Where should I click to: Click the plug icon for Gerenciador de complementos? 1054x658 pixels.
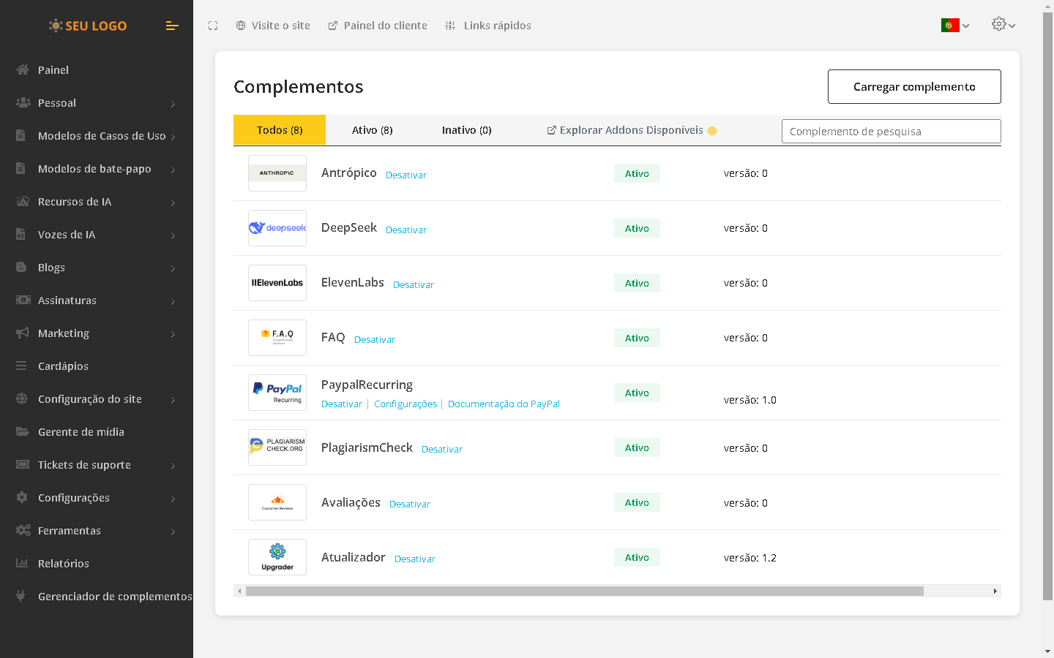pos(21,596)
